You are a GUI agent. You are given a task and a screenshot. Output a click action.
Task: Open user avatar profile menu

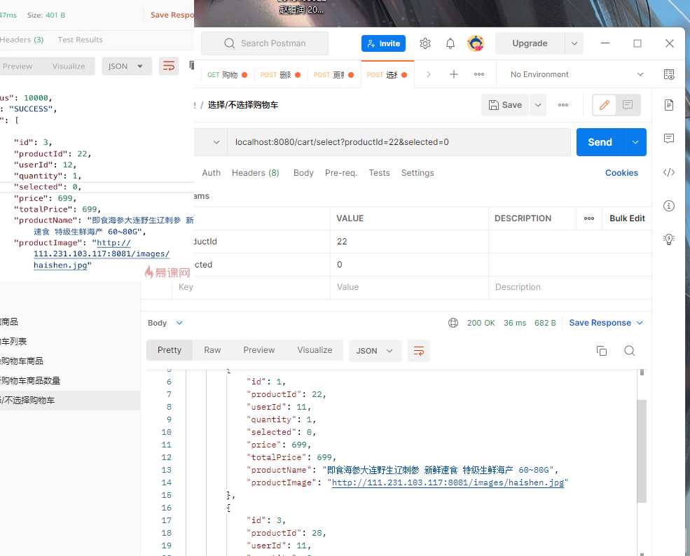point(476,43)
